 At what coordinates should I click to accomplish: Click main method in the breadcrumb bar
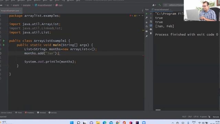[x=59, y=5]
